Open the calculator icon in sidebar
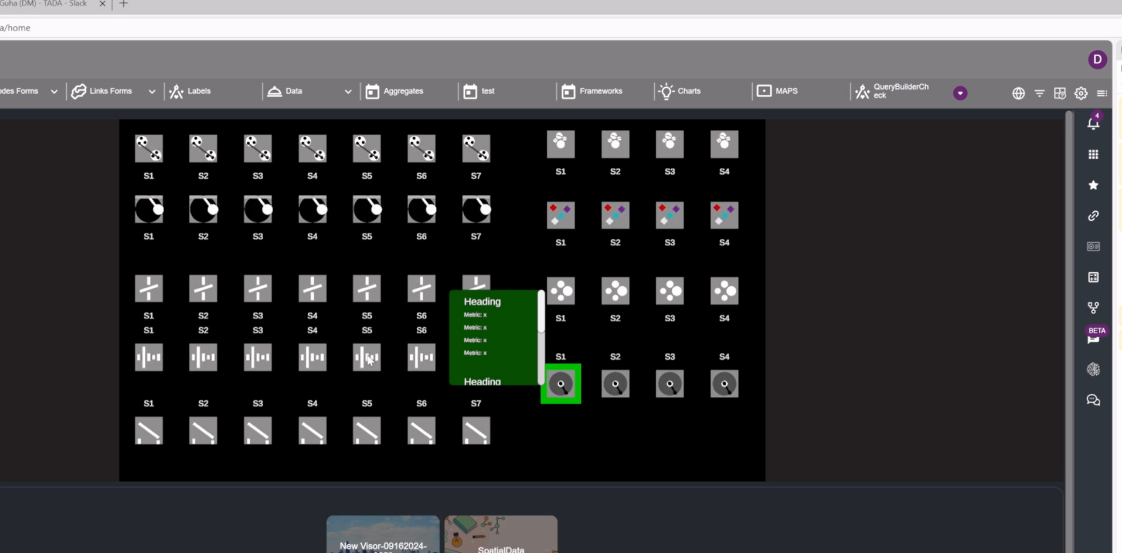The image size is (1122, 553). [x=1093, y=277]
